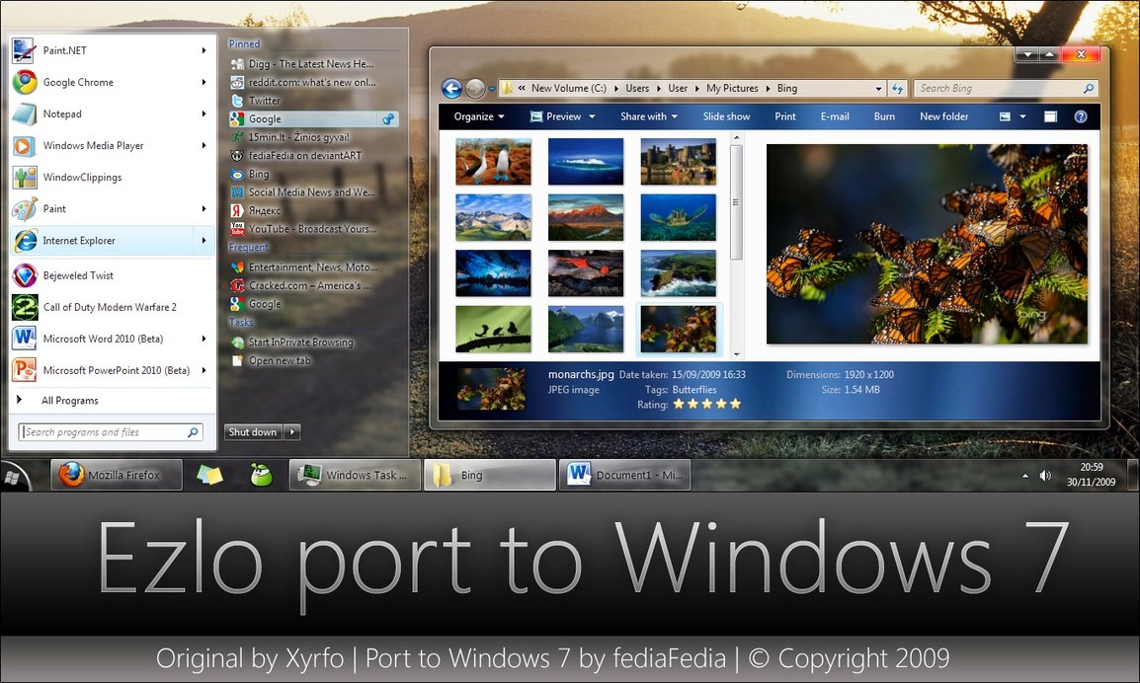1140x683 pixels.
Task: Open Microsoft Word 2010 (Beta) icon
Action: pos(25,339)
